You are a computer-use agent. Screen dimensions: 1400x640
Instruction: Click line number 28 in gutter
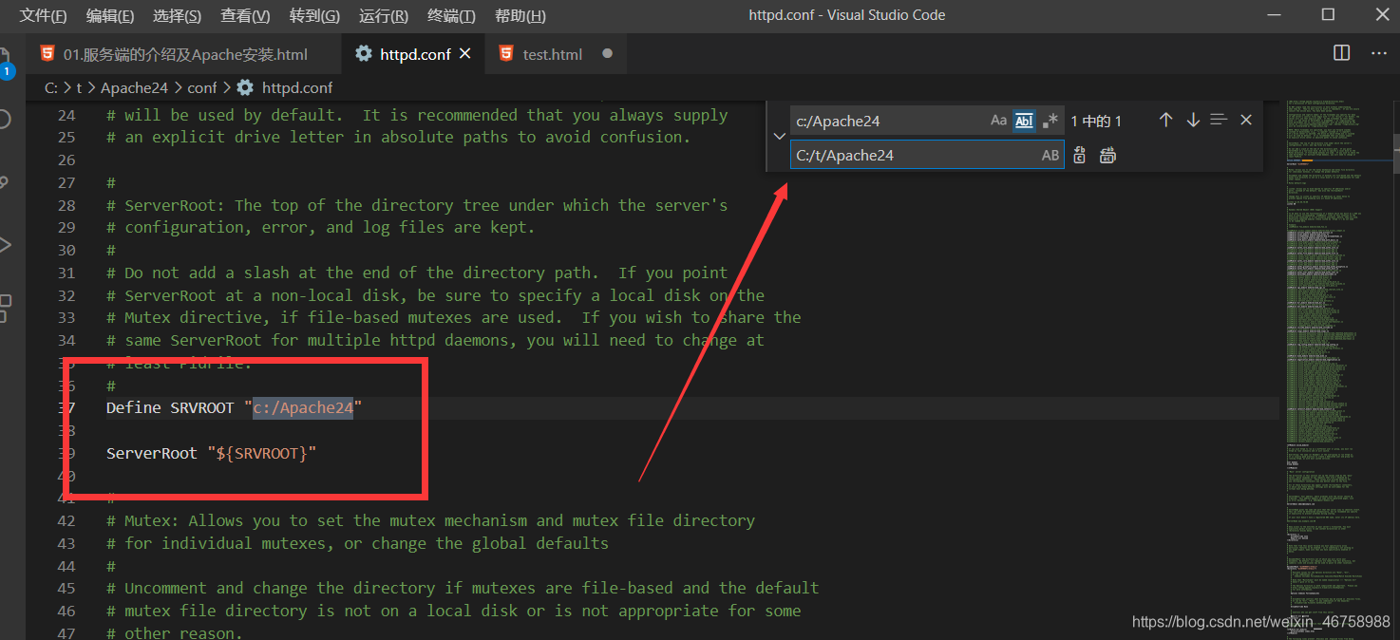coord(66,205)
